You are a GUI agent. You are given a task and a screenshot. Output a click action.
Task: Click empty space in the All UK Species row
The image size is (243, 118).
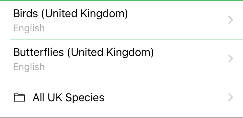click(x=166, y=98)
